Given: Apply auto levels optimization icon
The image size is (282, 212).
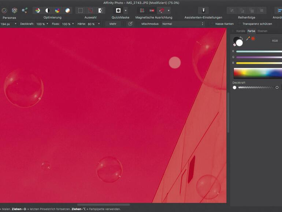Looking at the screenshot, I should [38, 10].
